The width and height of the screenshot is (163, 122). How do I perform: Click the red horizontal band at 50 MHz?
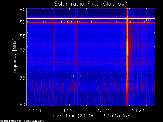91,23
